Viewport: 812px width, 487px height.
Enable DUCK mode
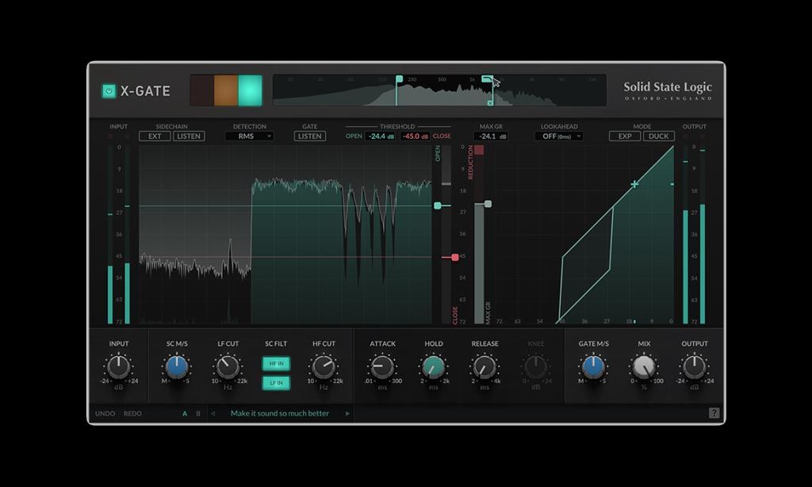659,136
